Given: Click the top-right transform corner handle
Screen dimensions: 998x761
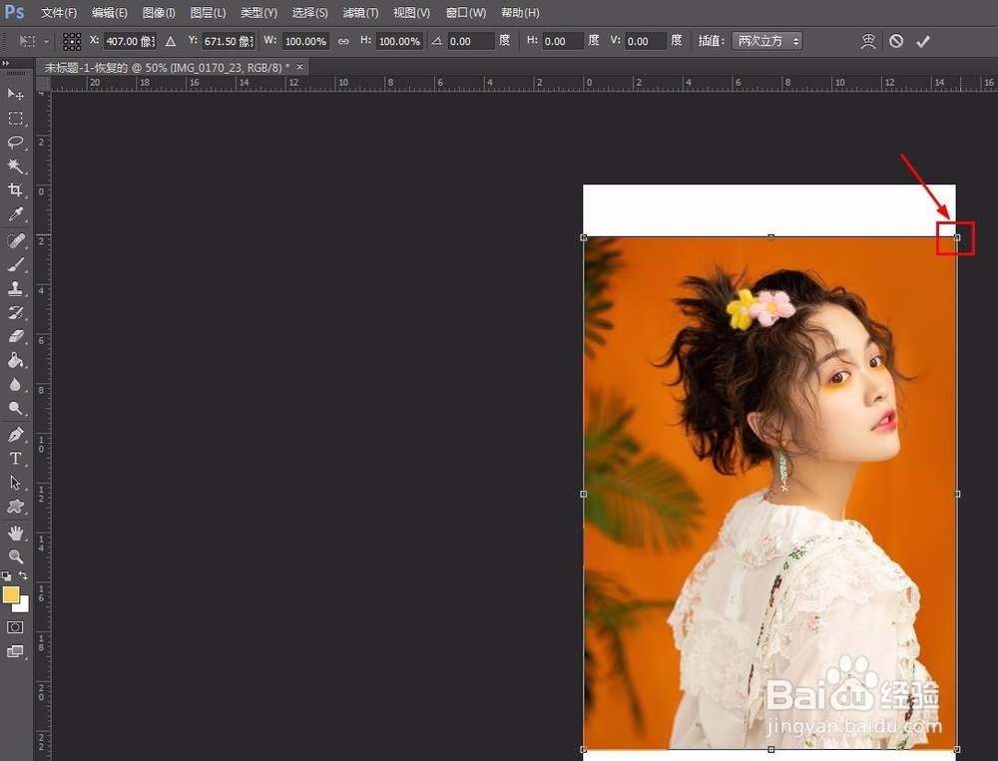Looking at the screenshot, I should [x=957, y=237].
